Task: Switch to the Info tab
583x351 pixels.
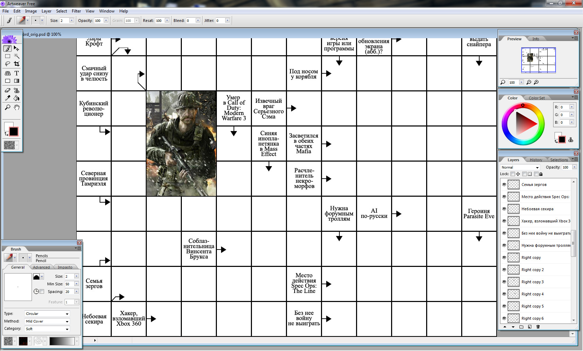Action: point(536,39)
